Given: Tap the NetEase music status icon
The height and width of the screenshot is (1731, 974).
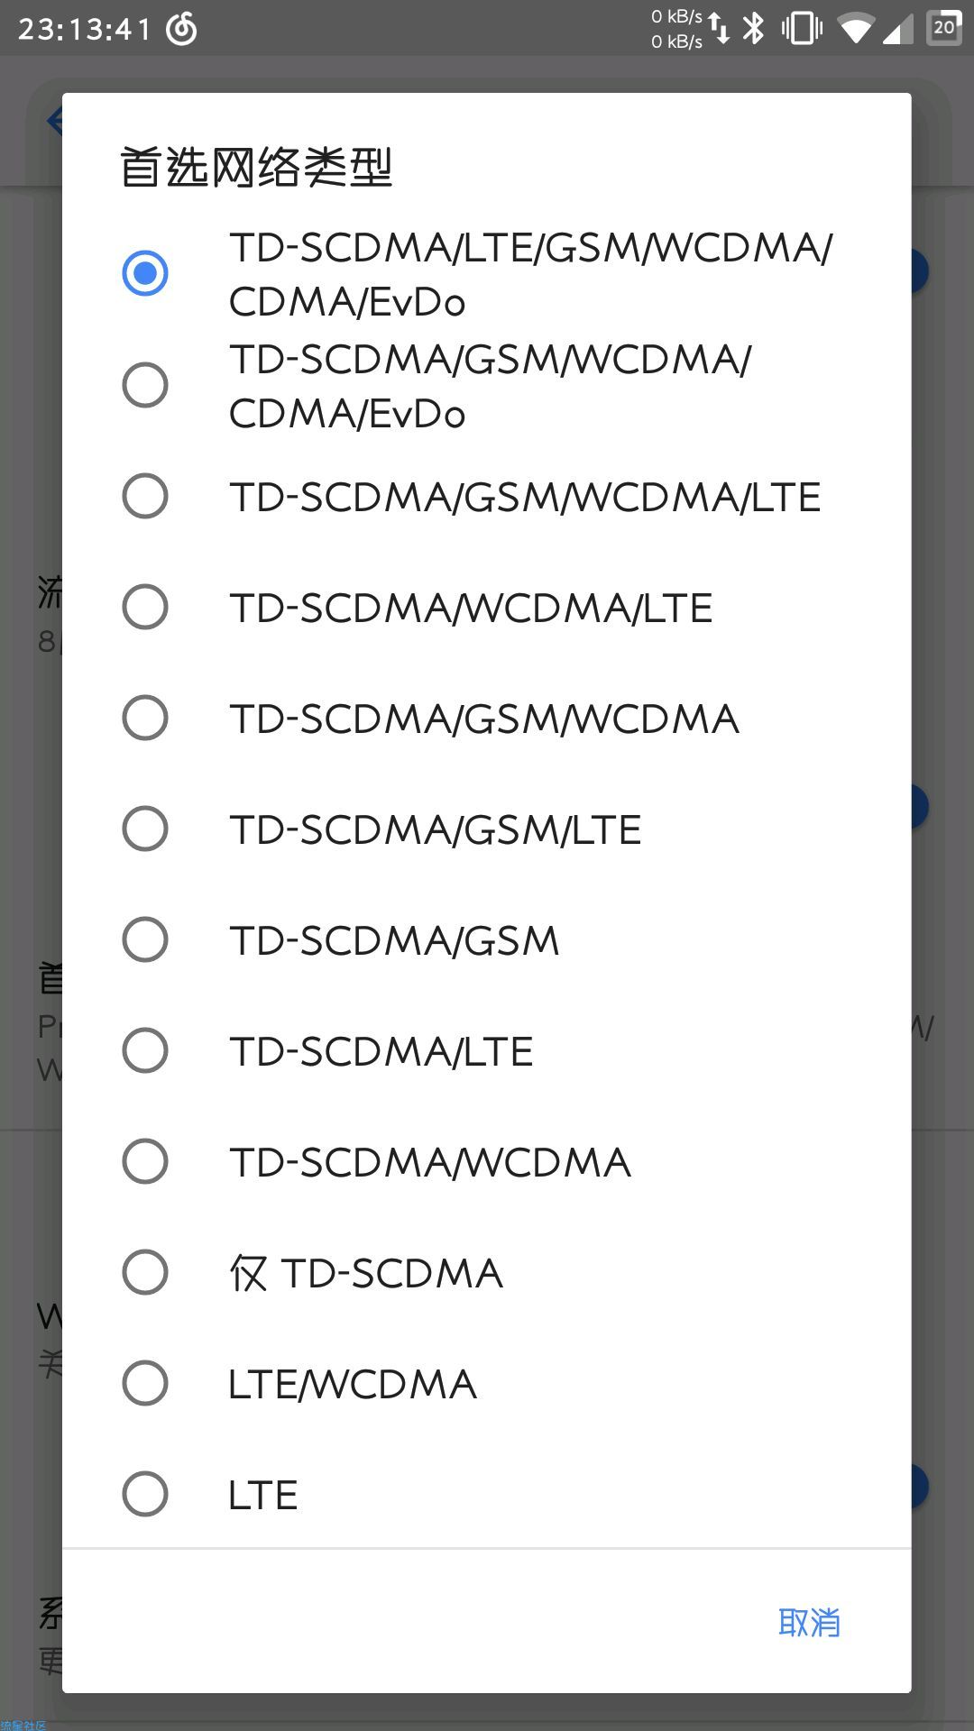Looking at the screenshot, I should [181, 29].
